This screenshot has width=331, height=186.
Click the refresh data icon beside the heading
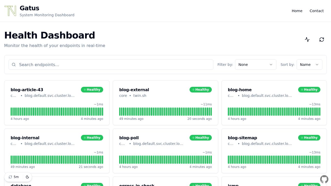click(x=322, y=40)
